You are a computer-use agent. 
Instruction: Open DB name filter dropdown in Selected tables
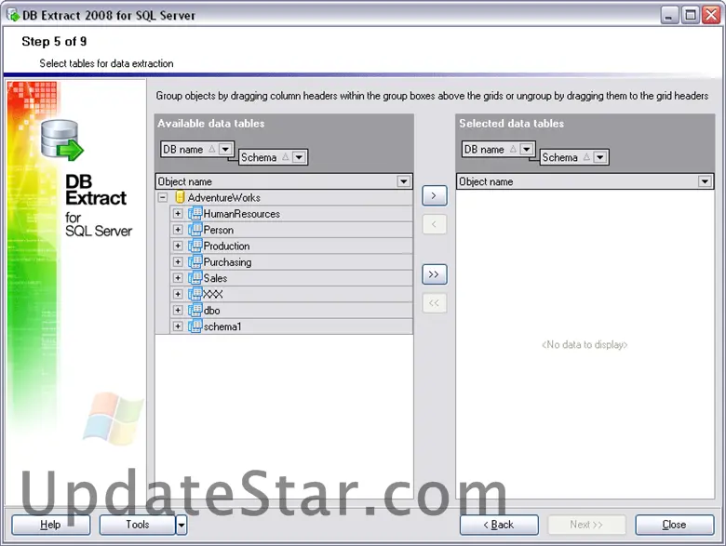(527, 149)
